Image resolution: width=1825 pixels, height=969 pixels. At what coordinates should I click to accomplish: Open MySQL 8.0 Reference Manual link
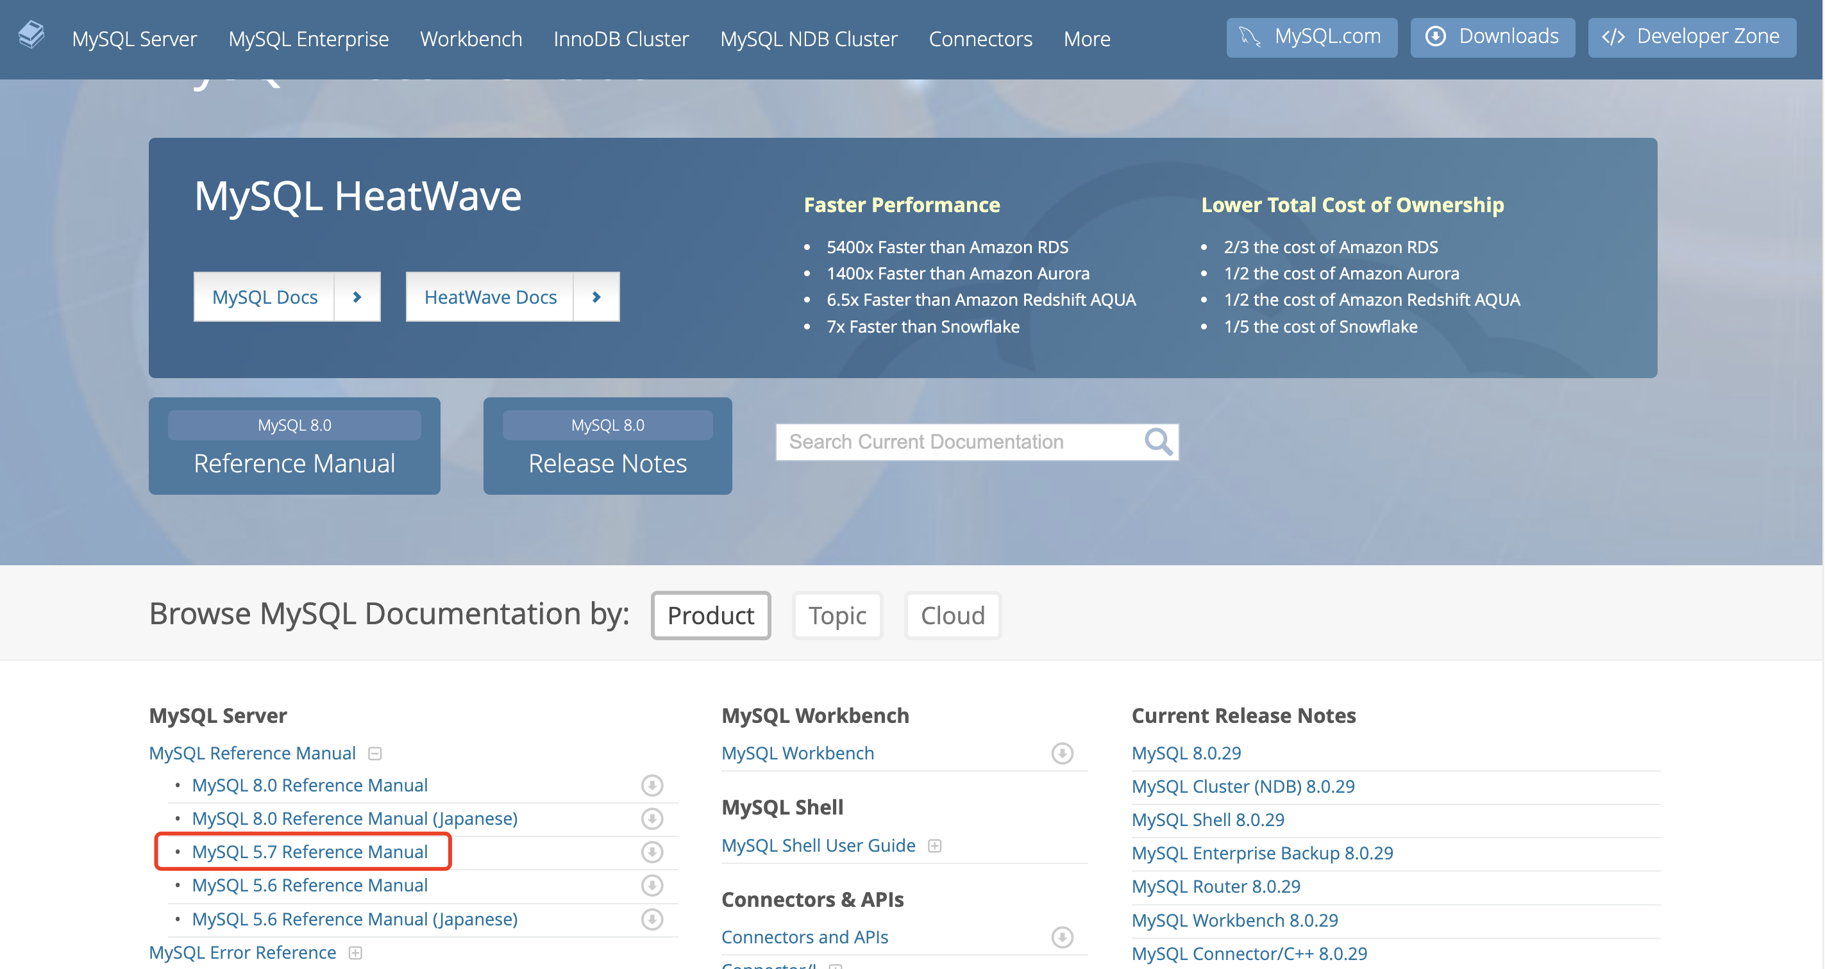pos(310,786)
